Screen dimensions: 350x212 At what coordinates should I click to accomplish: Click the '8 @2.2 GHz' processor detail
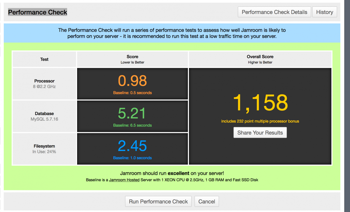pos(44,86)
